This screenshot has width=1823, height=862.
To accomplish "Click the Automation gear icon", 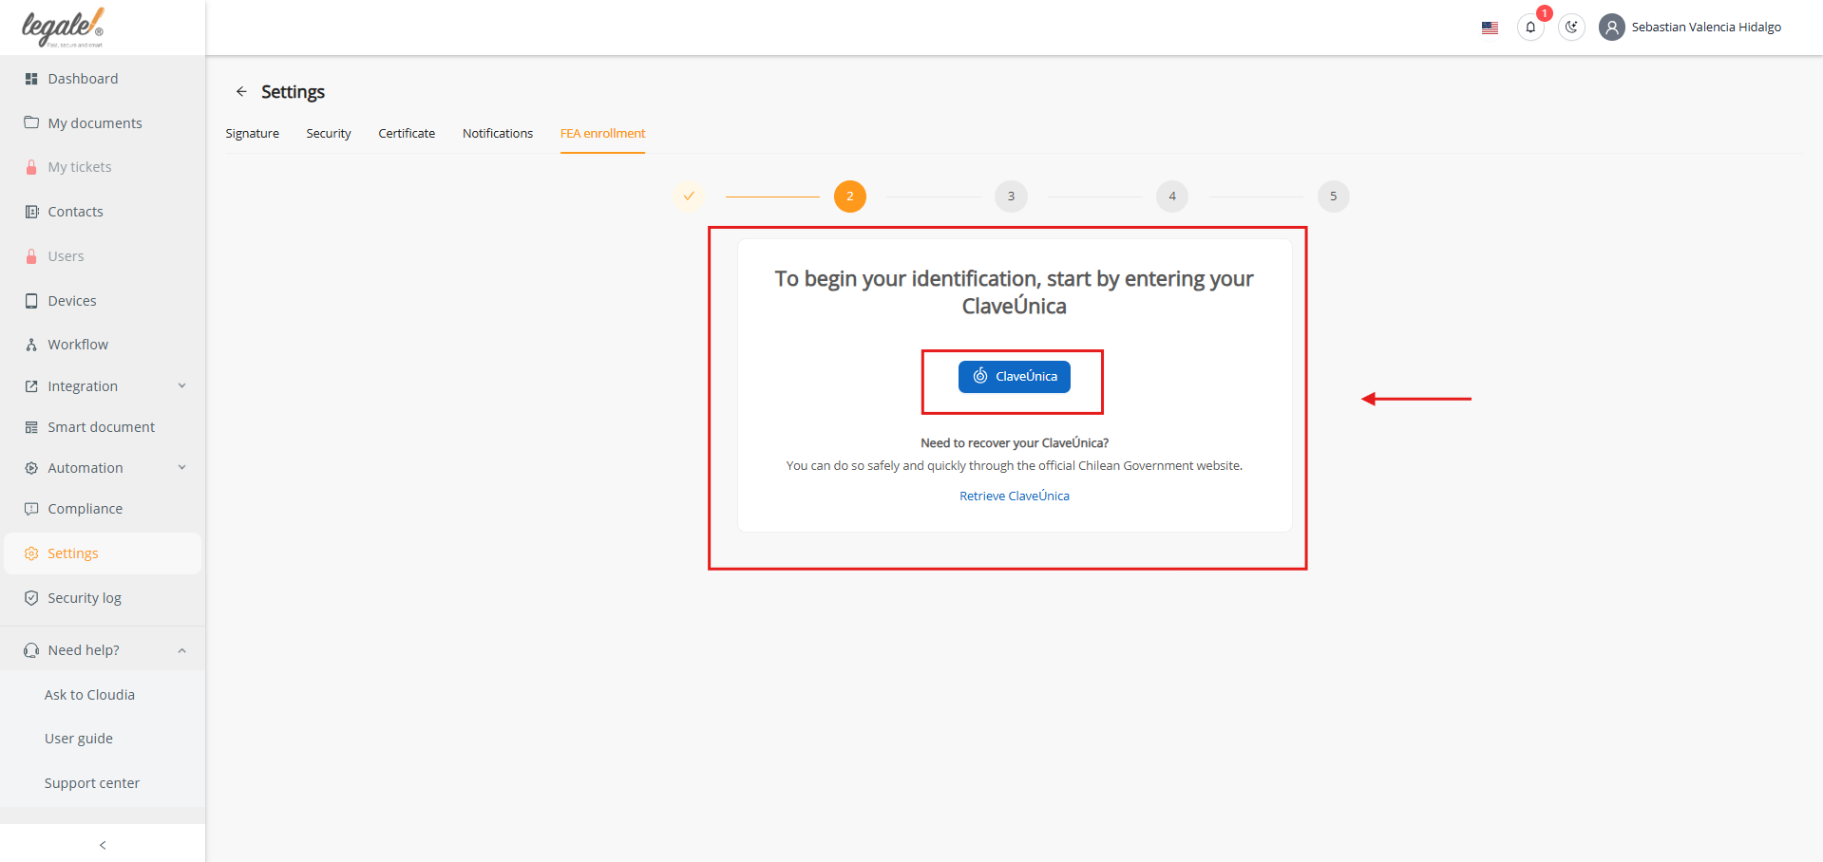I will point(31,468).
